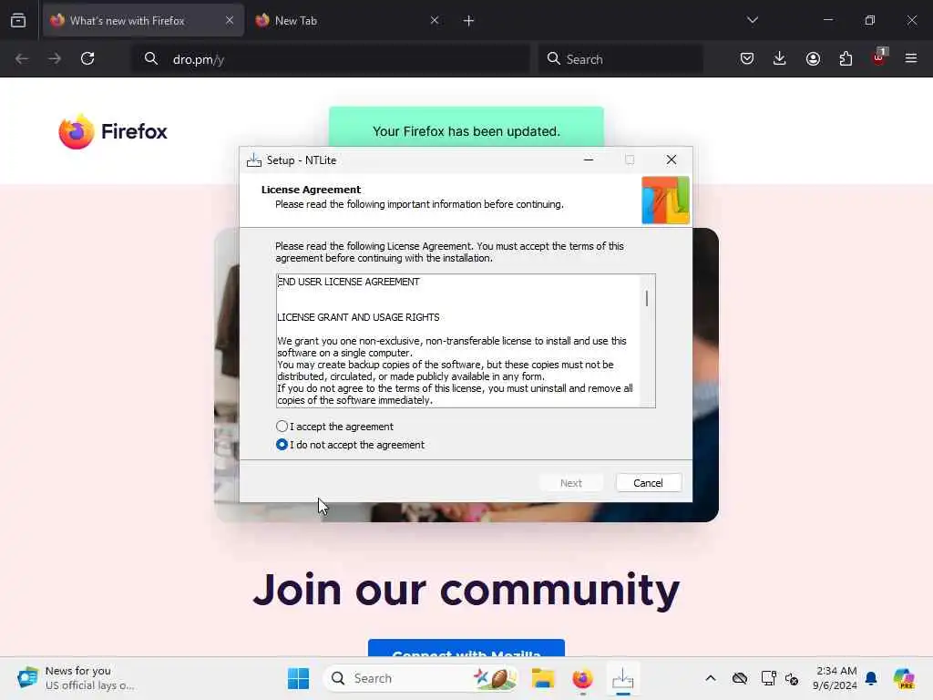Click the search icon inside the address bar
Viewport: 933px width, 700px height.
coord(151,59)
